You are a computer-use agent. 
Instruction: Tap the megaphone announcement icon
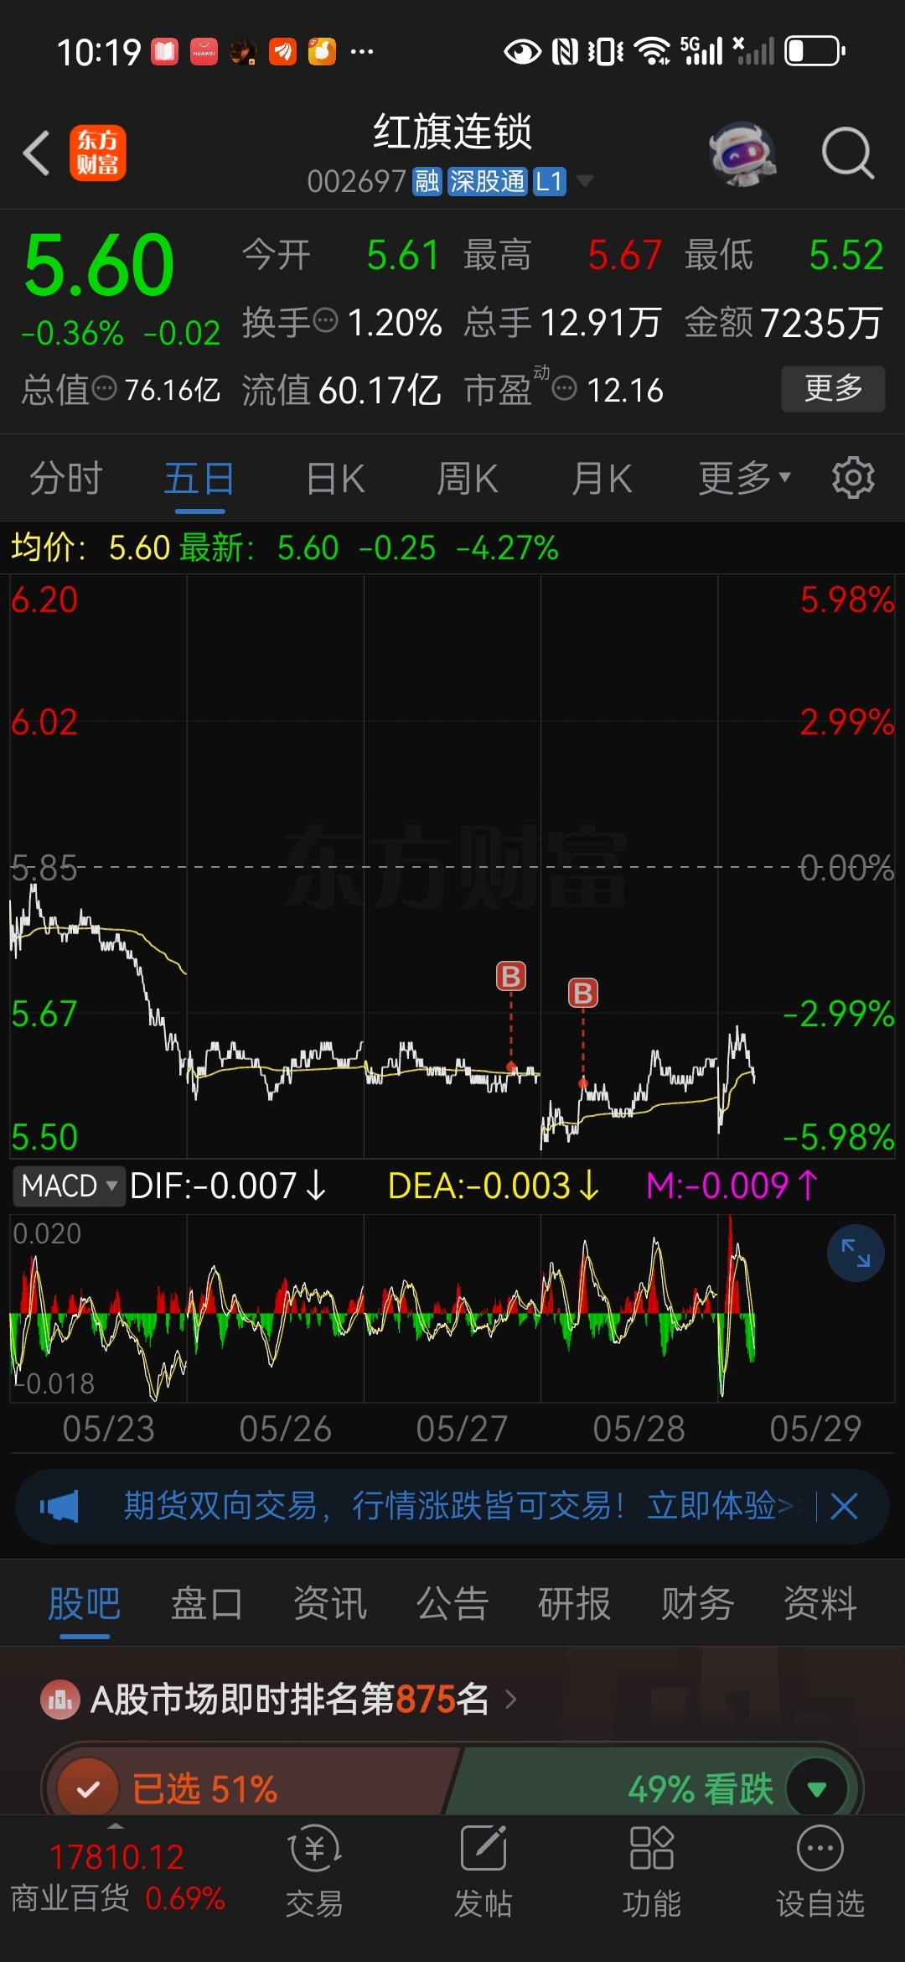[x=59, y=1507]
